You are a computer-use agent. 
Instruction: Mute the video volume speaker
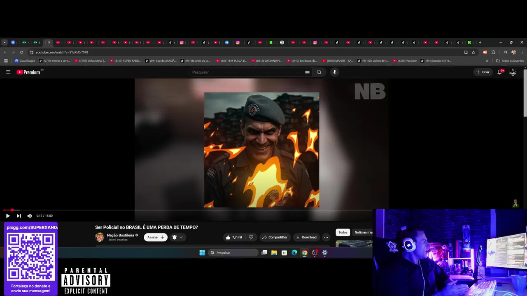[x=30, y=215]
